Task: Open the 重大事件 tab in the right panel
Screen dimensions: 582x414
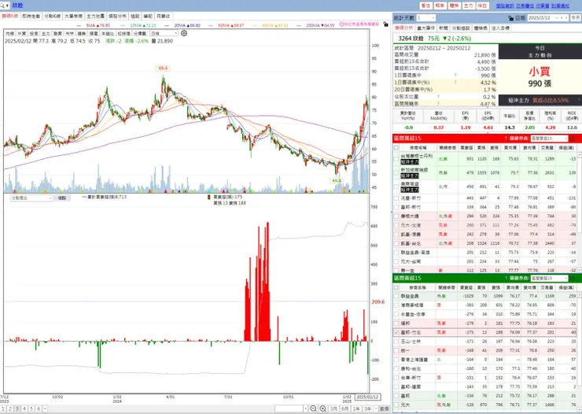Action: tap(425, 28)
